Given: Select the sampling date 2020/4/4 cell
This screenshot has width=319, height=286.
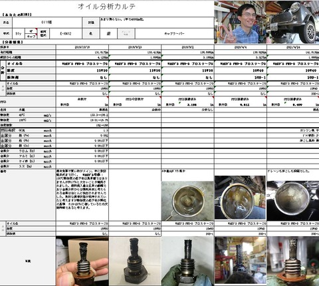Looking at the screenshot, I should coord(241,47).
